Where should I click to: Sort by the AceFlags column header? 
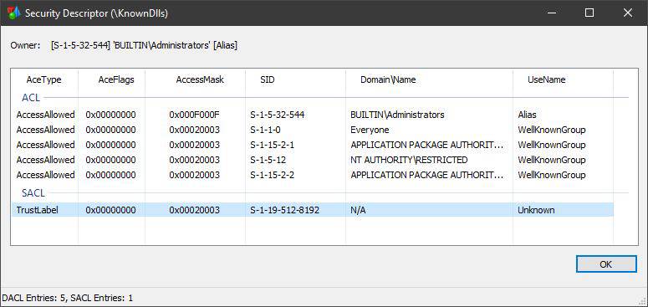[x=116, y=79]
